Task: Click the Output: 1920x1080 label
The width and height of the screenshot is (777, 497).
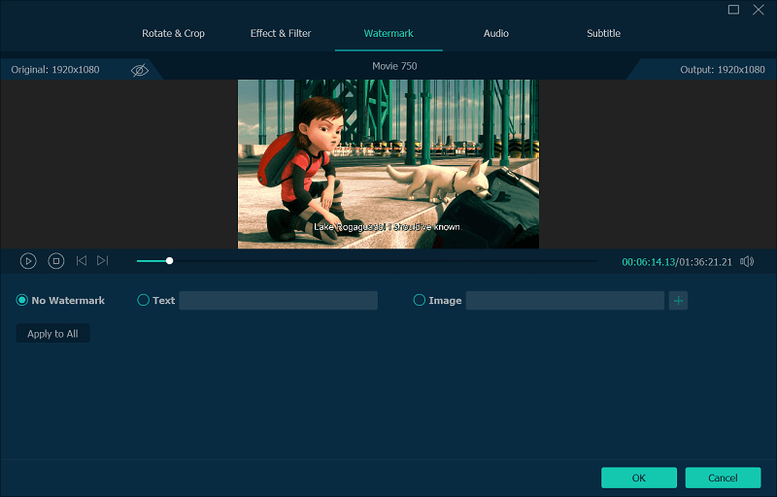Action: 722,69
